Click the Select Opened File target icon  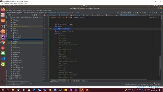pyautogui.click(x=32, y=15)
